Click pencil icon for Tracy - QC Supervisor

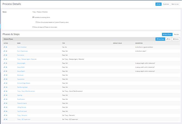(4, 119)
